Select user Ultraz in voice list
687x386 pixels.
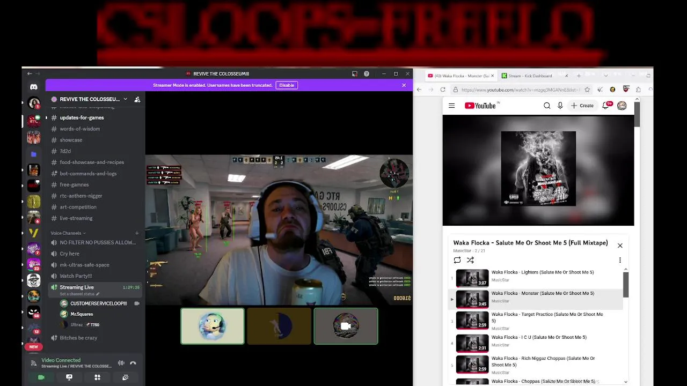77,325
